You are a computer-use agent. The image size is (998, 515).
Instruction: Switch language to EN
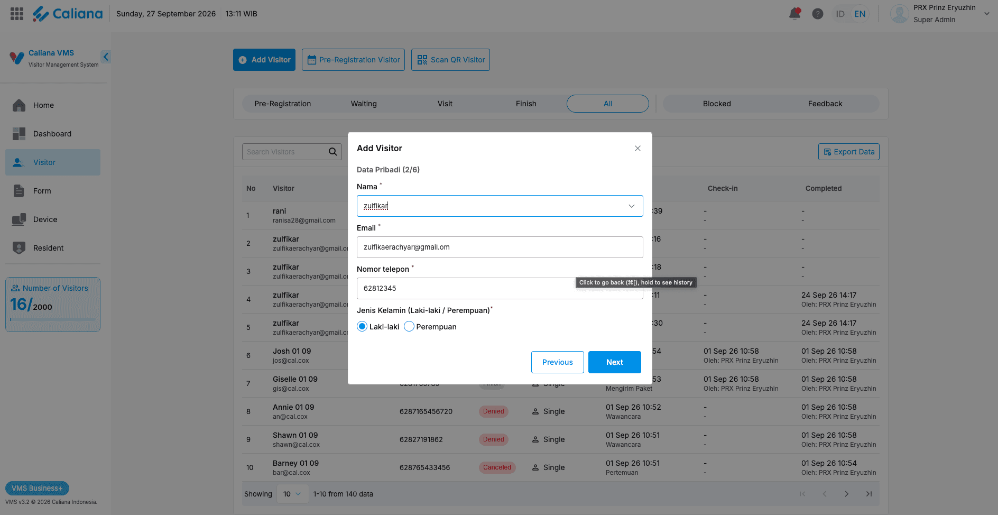tap(860, 14)
